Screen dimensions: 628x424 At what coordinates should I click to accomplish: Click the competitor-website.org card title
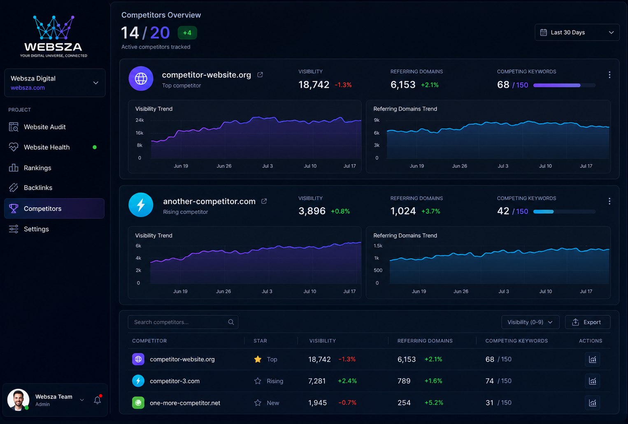click(207, 75)
